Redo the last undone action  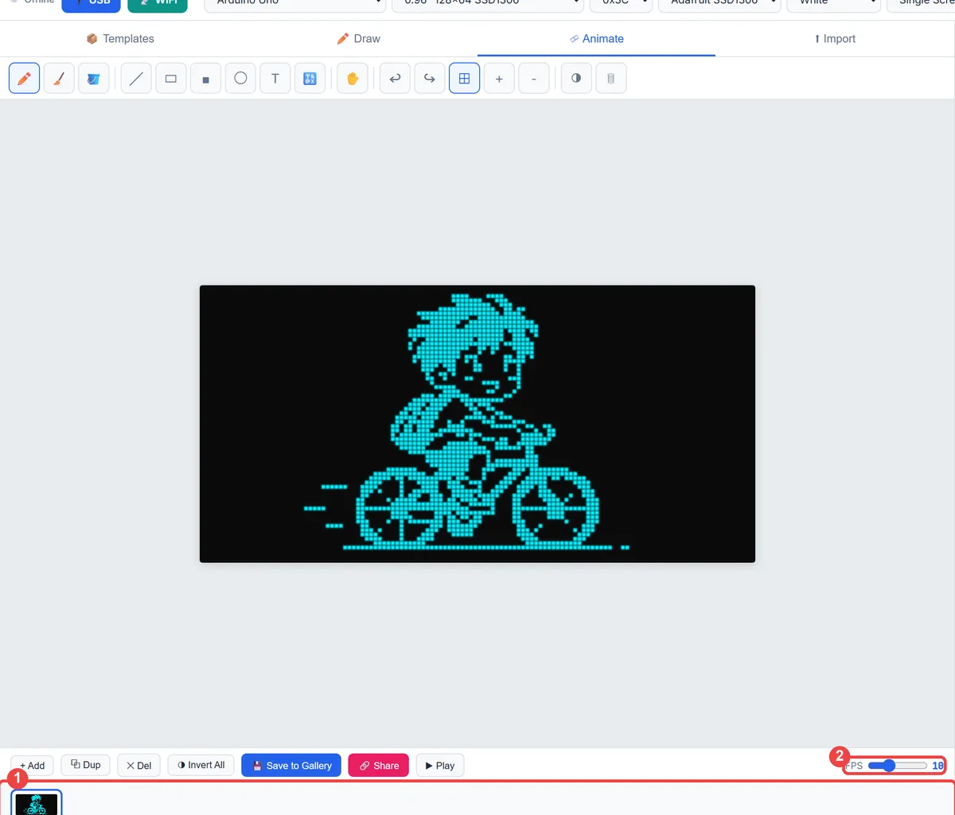(430, 79)
